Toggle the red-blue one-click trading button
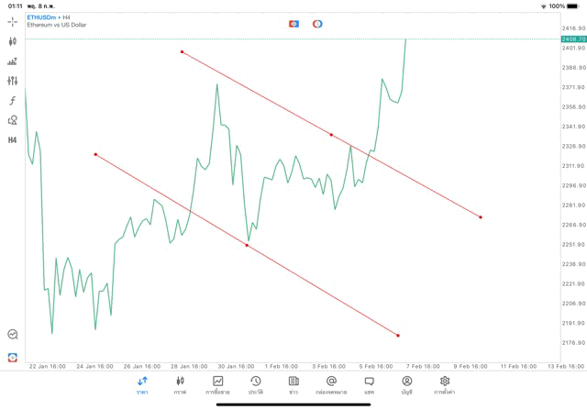Screen dimensions: 587x410 point(293,23)
